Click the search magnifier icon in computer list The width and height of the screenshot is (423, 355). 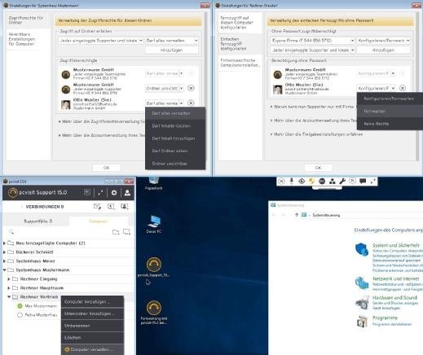click(x=11, y=232)
